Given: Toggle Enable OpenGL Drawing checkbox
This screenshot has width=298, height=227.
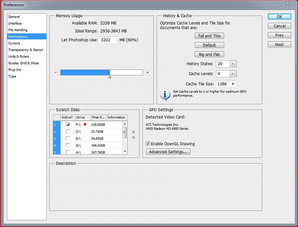Looking at the screenshot, I should 148,144.
